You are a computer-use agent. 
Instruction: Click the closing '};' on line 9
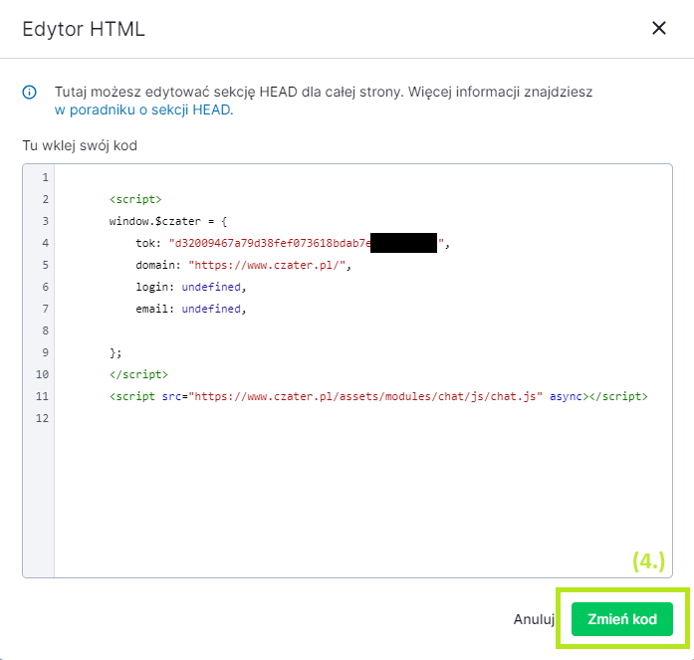coord(116,352)
